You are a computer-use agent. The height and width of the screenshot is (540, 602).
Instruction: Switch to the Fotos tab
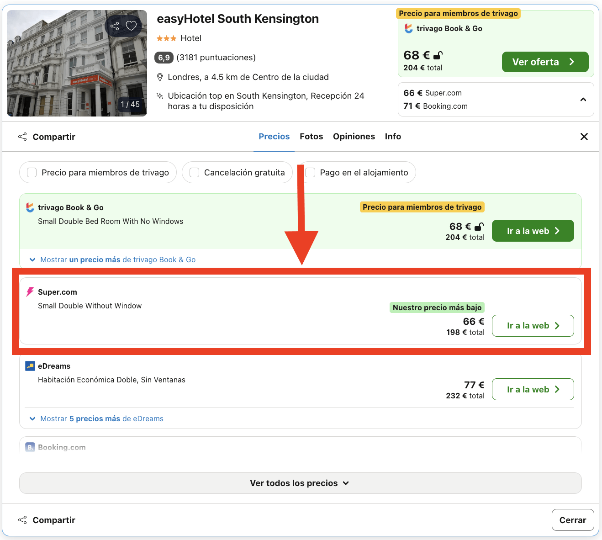point(312,137)
